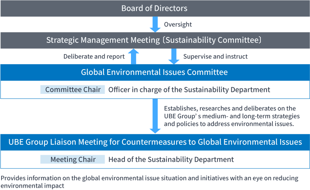Click the Provides information footnote text
The width and height of the screenshot is (310, 190).
[150, 182]
